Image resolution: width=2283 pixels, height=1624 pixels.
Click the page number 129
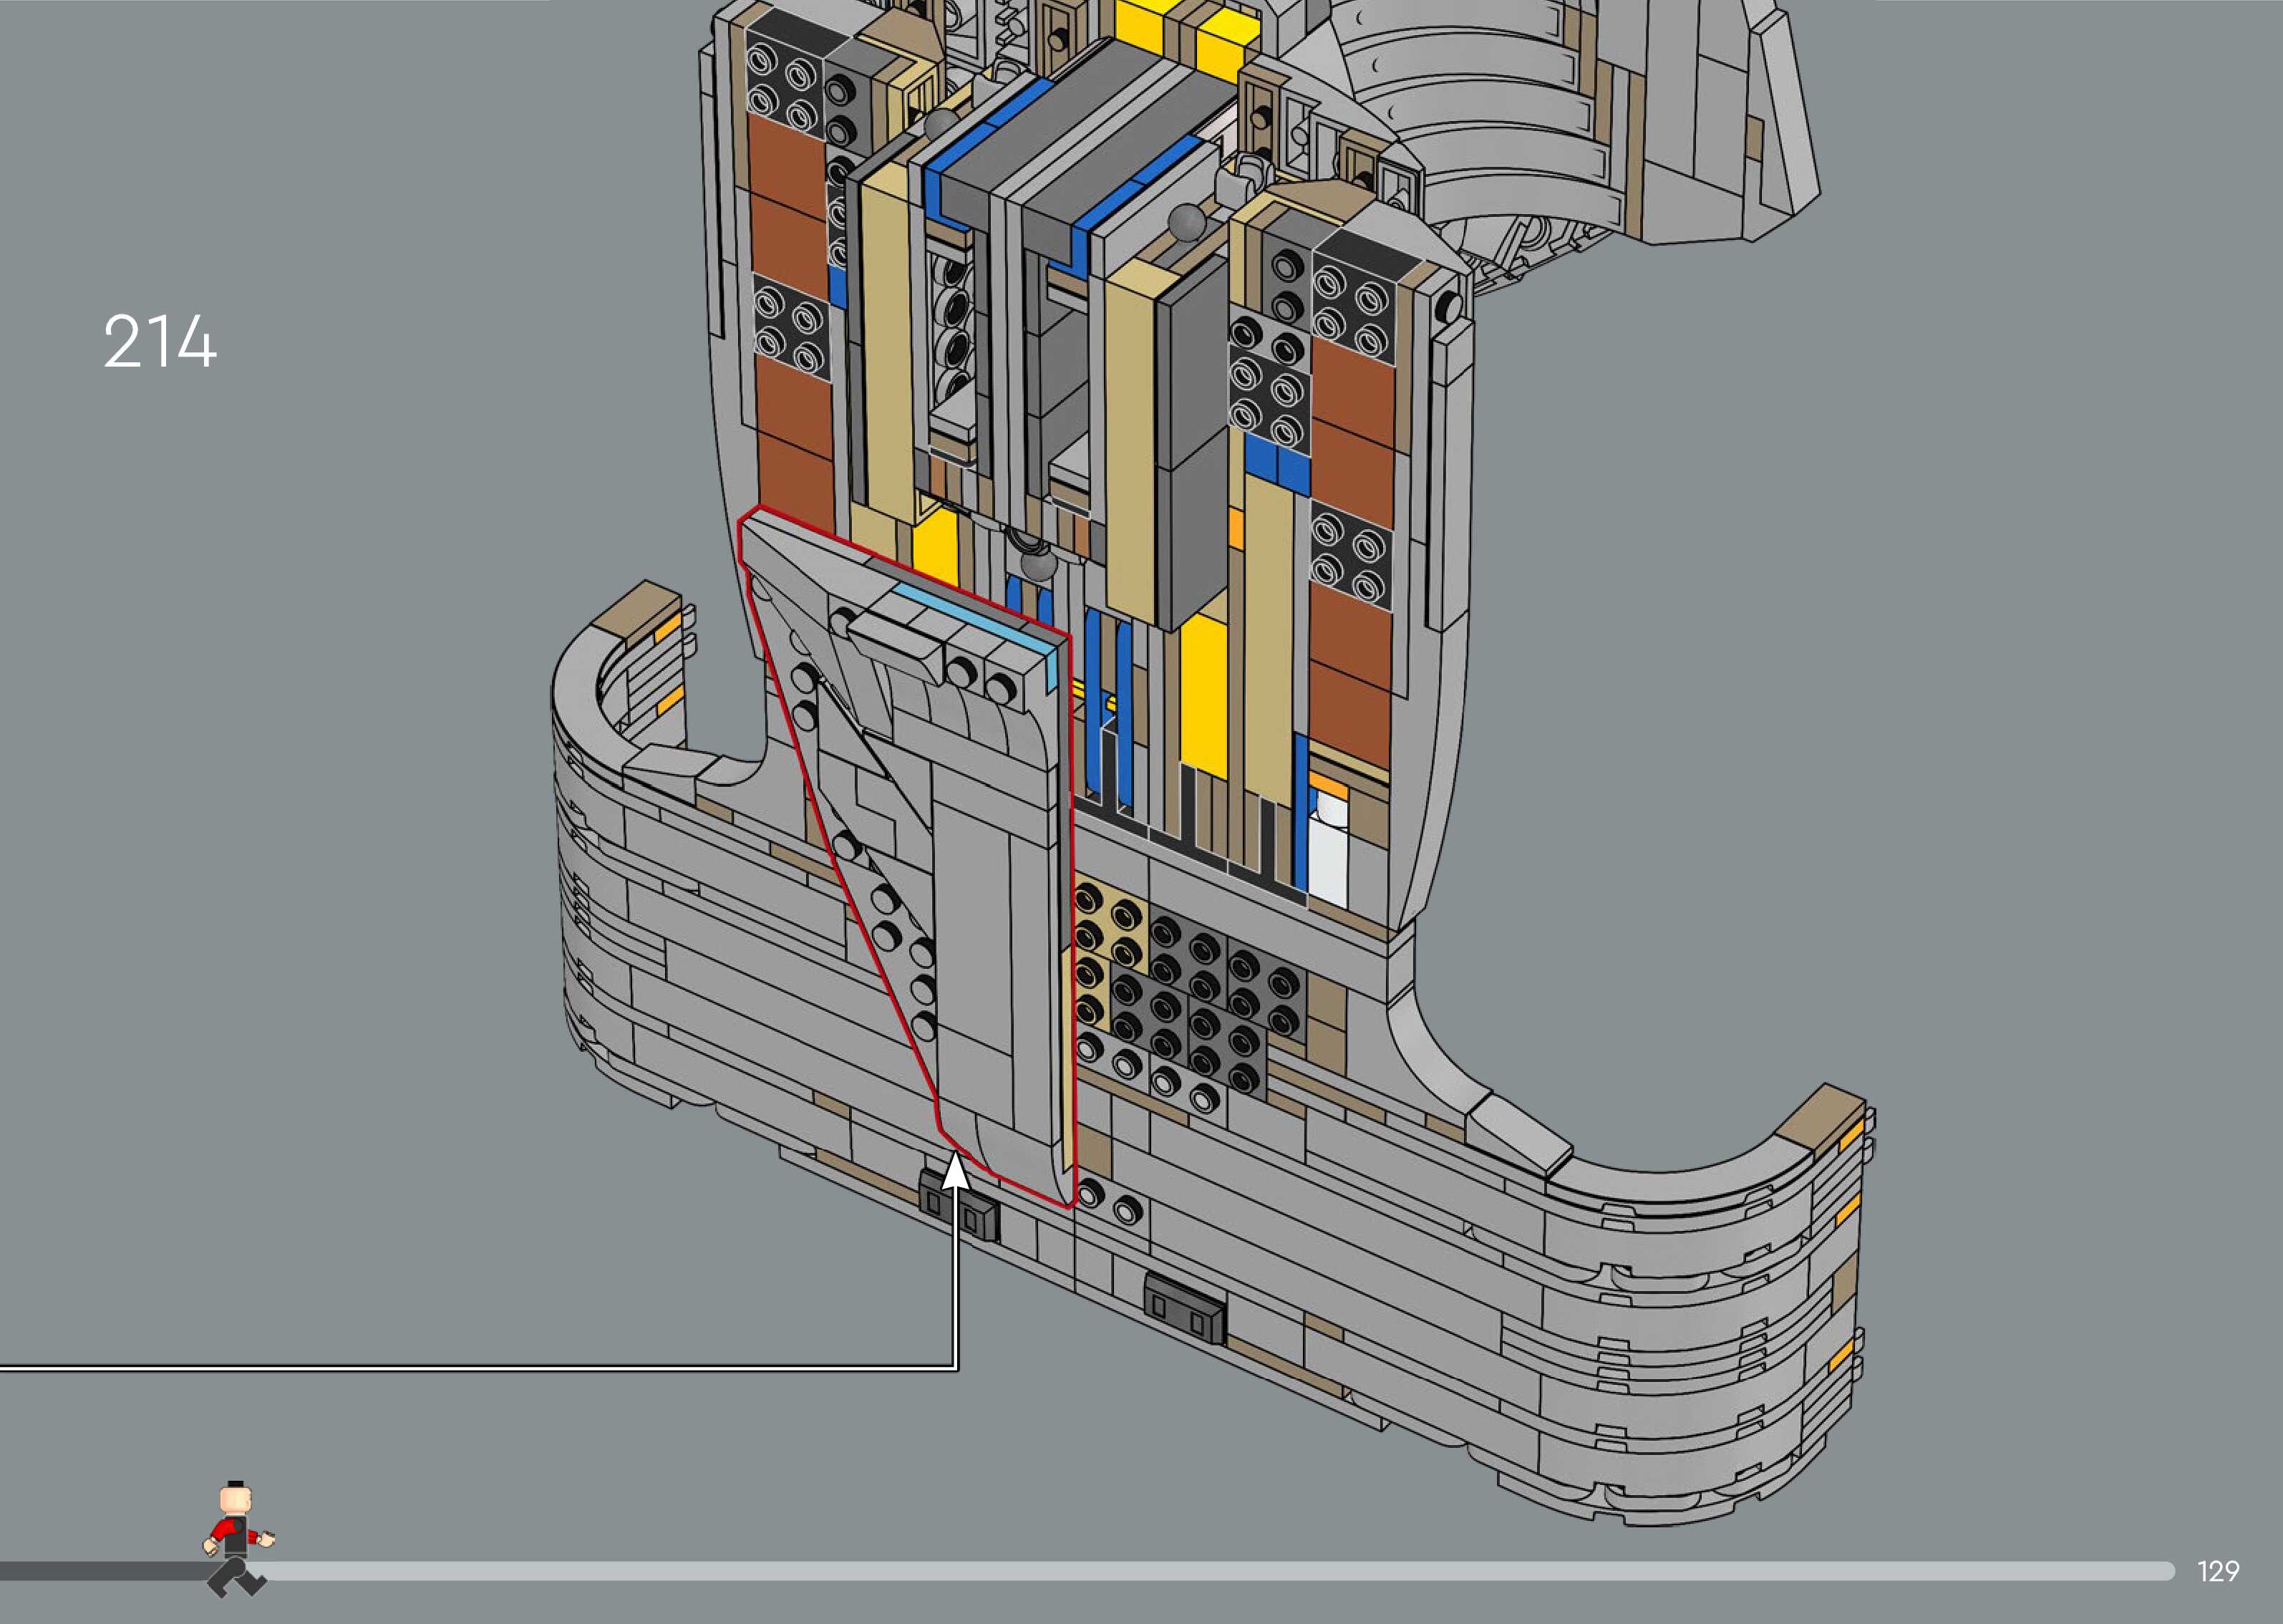(2218, 1571)
